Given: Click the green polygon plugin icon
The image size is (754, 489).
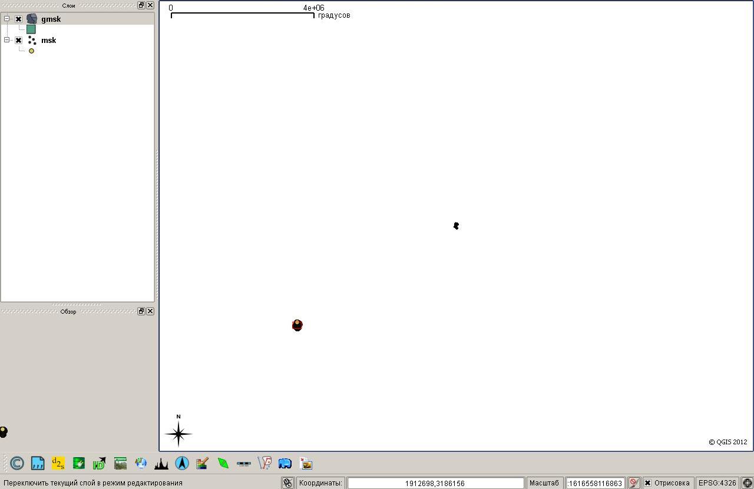Looking at the screenshot, I should (x=223, y=464).
